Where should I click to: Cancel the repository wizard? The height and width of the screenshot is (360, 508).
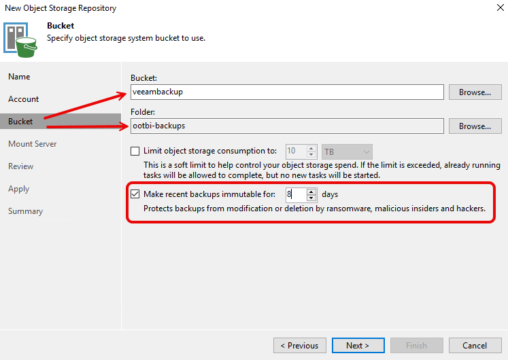(x=475, y=345)
